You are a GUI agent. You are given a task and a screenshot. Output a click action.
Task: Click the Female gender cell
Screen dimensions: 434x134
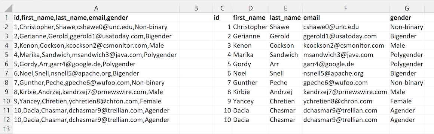click(407, 101)
